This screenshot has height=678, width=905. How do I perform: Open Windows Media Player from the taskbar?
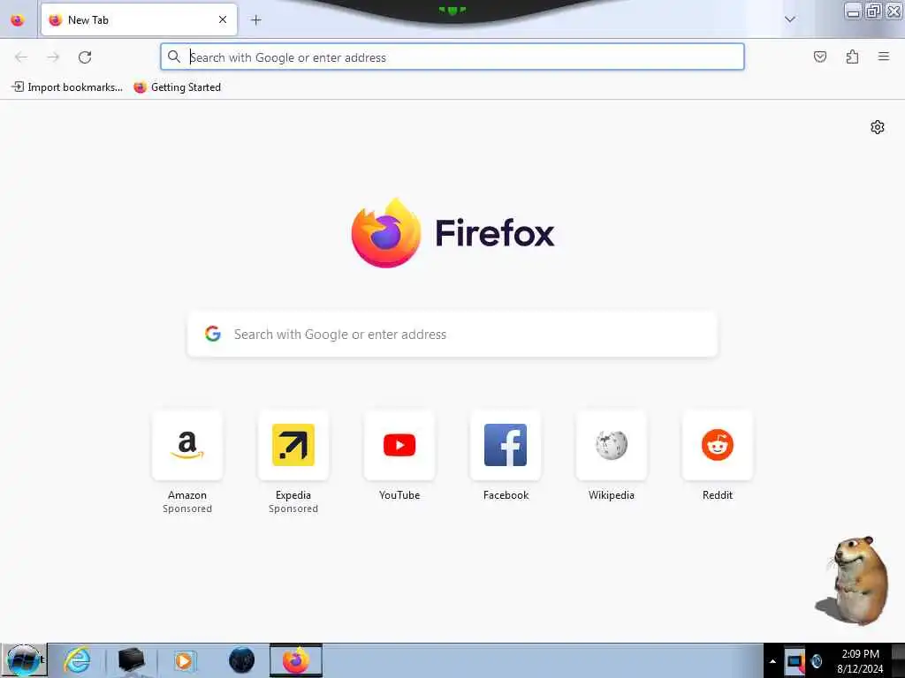tap(185, 660)
